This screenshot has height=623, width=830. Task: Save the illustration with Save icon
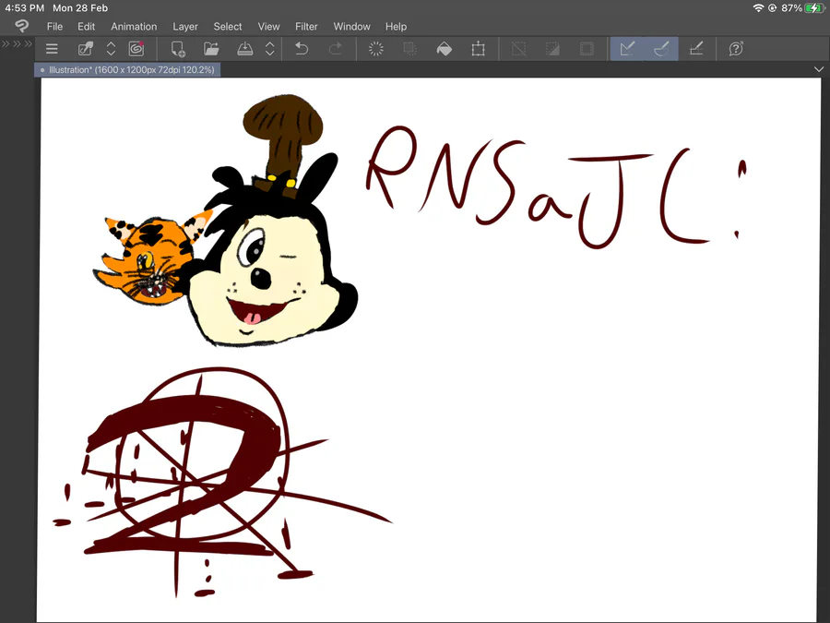pos(244,49)
